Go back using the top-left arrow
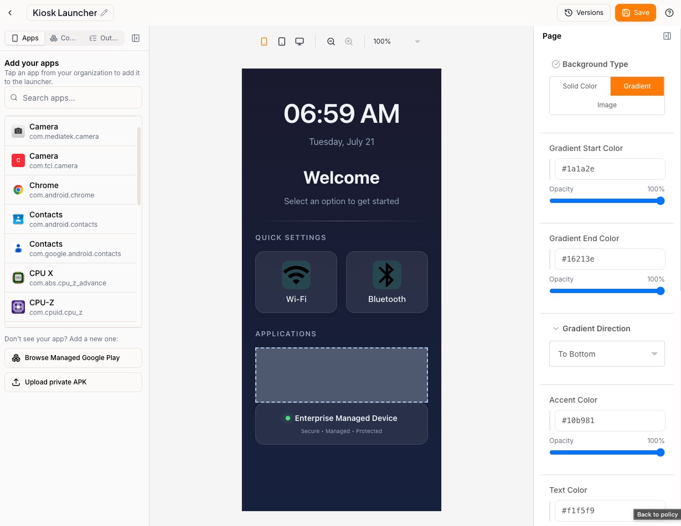This screenshot has width=681, height=526. coord(10,13)
